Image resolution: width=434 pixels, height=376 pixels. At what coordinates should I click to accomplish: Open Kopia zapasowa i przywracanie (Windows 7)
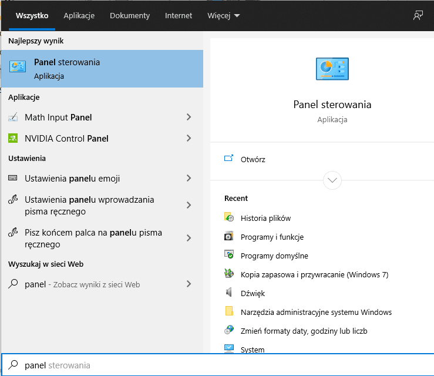pos(314,274)
